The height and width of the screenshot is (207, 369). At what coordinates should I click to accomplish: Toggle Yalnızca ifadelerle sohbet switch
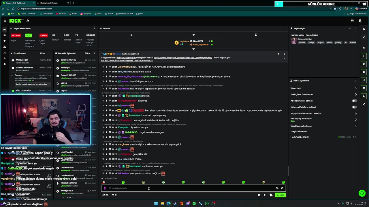point(354,107)
